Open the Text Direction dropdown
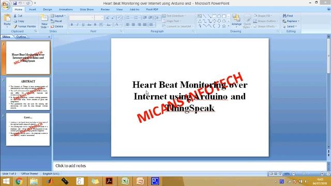Viewport: 331px width, 186px height. [x=174, y=16]
